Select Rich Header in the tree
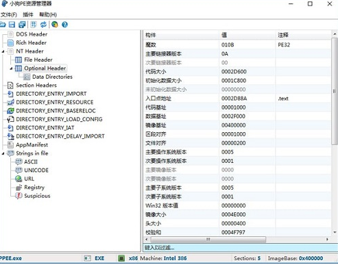 31,42
